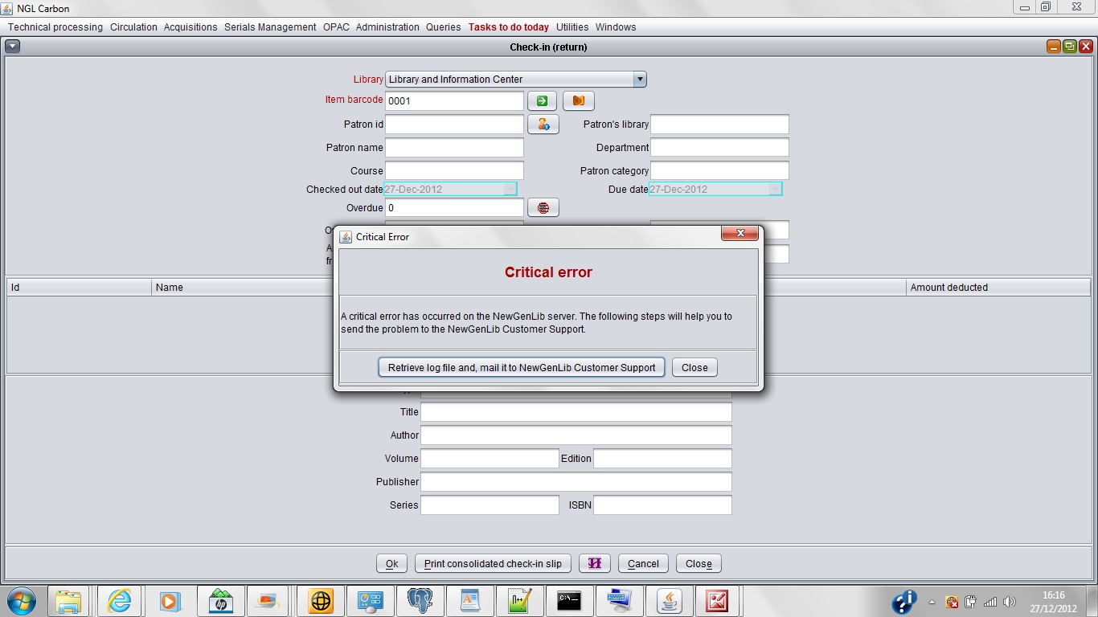Click the red globe icon next to Overdue
Viewport: 1098px width, 617px height.
tap(543, 208)
